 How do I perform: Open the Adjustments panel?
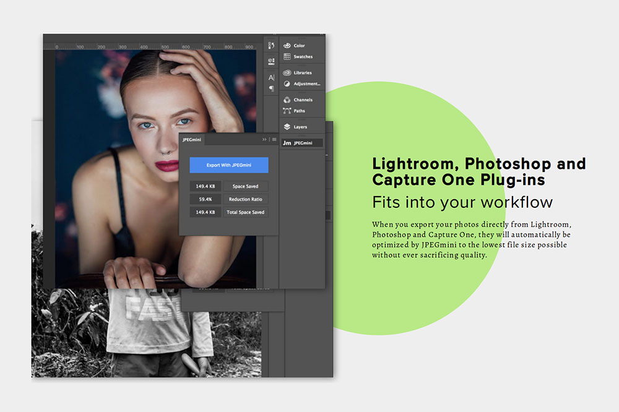coord(306,84)
